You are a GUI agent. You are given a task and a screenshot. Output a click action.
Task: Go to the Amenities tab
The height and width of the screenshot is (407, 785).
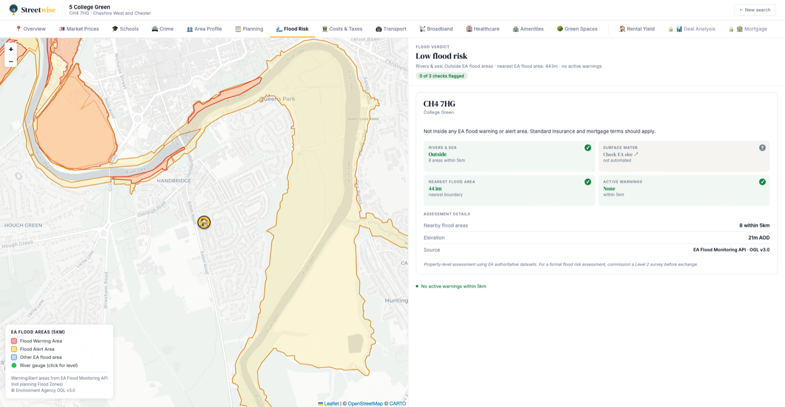click(528, 29)
